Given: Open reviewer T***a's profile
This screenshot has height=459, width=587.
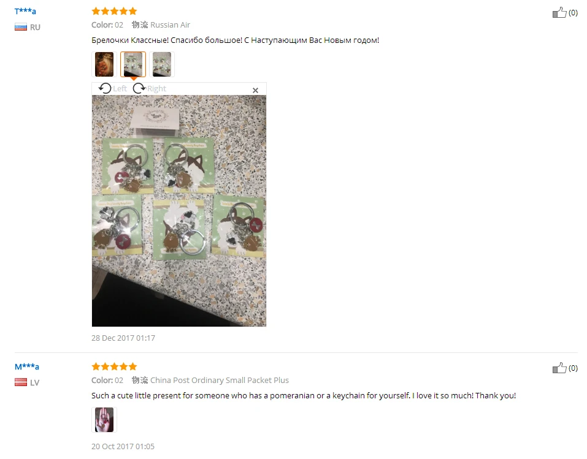Looking at the screenshot, I should point(25,11).
